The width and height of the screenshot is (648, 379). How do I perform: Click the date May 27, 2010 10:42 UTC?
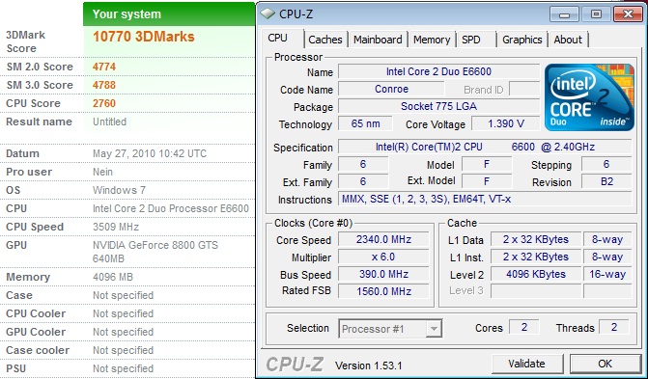tap(150, 154)
